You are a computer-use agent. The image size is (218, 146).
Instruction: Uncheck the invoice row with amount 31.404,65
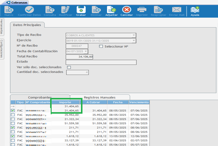12,110
